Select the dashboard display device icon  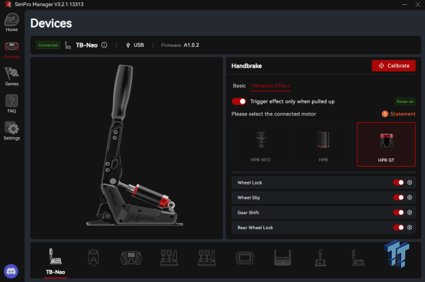pyautogui.click(x=245, y=257)
